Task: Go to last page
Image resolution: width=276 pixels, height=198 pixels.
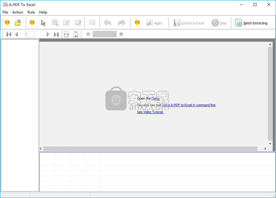Action: pyautogui.click(x=56, y=34)
